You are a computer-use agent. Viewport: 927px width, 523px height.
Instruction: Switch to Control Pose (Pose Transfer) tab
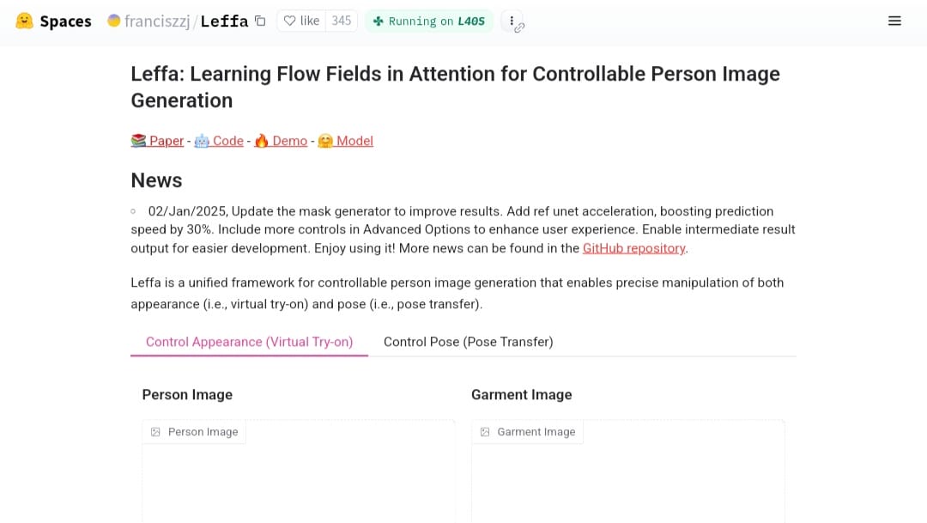tap(469, 342)
